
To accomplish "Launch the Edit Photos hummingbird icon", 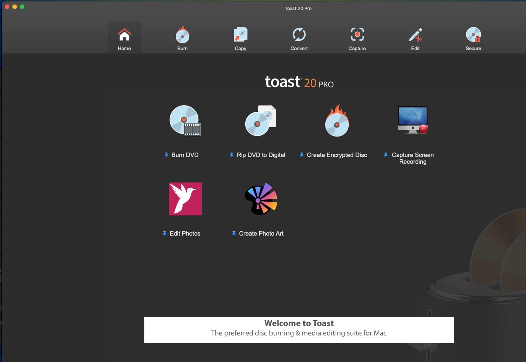I will 185,199.
